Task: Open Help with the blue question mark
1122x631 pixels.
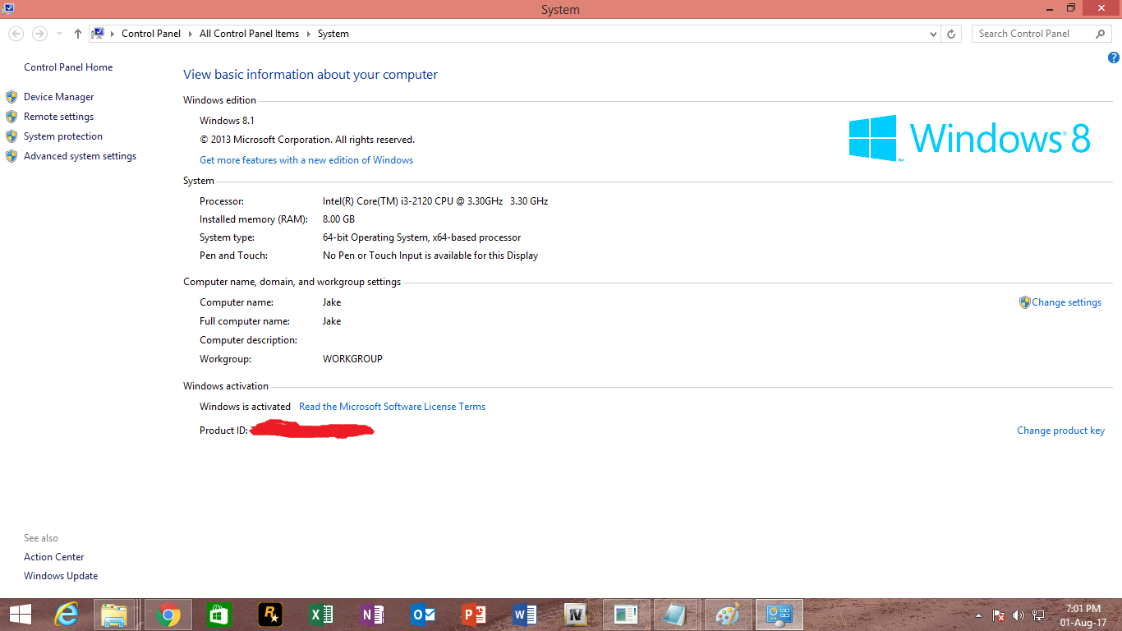Action: point(1114,58)
